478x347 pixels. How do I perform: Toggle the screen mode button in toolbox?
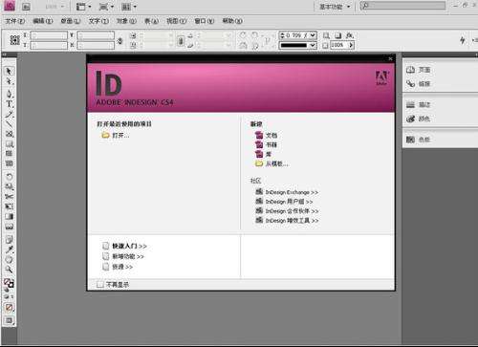[x=9, y=320]
